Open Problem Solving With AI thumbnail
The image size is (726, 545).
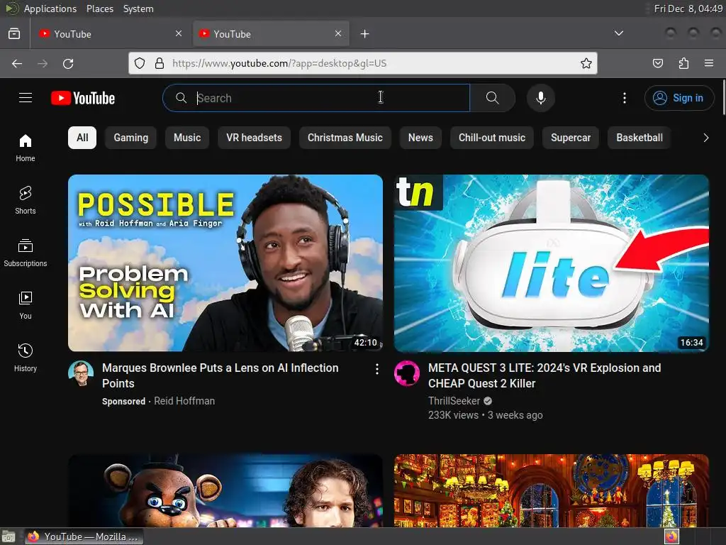tap(225, 263)
